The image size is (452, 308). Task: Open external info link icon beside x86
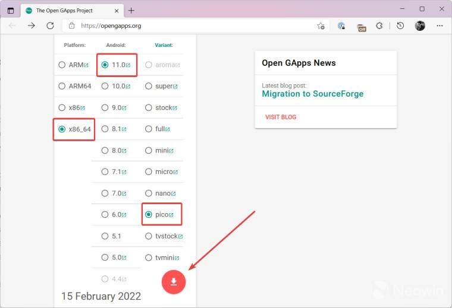(x=83, y=108)
